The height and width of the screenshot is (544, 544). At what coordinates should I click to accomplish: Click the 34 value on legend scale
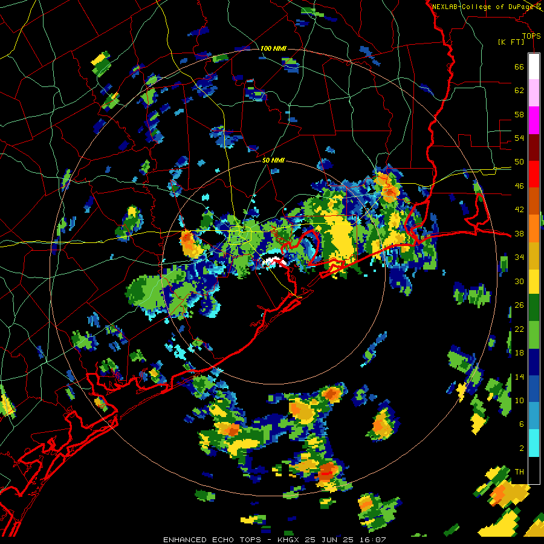pyautogui.click(x=519, y=257)
